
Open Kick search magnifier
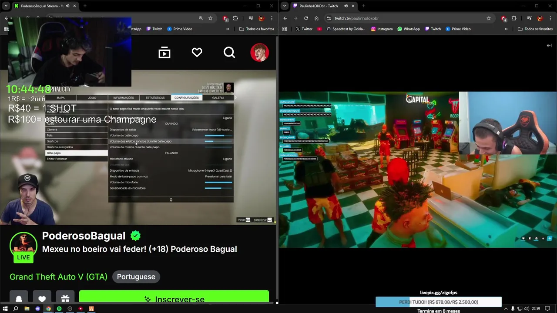229,53
